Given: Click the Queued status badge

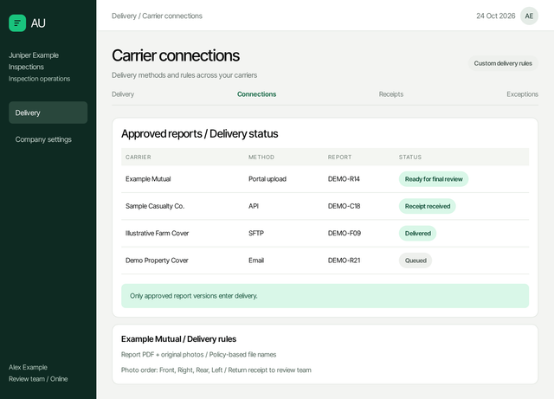Looking at the screenshot, I should click(415, 261).
